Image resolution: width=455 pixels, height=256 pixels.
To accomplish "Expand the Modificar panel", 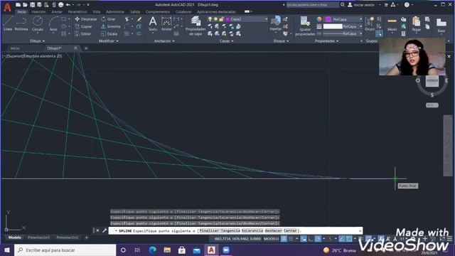I will coord(109,41).
